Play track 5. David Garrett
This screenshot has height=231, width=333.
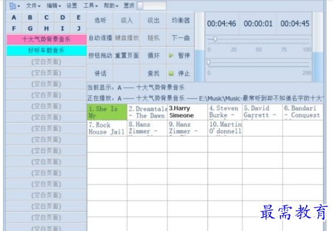coord(262,112)
